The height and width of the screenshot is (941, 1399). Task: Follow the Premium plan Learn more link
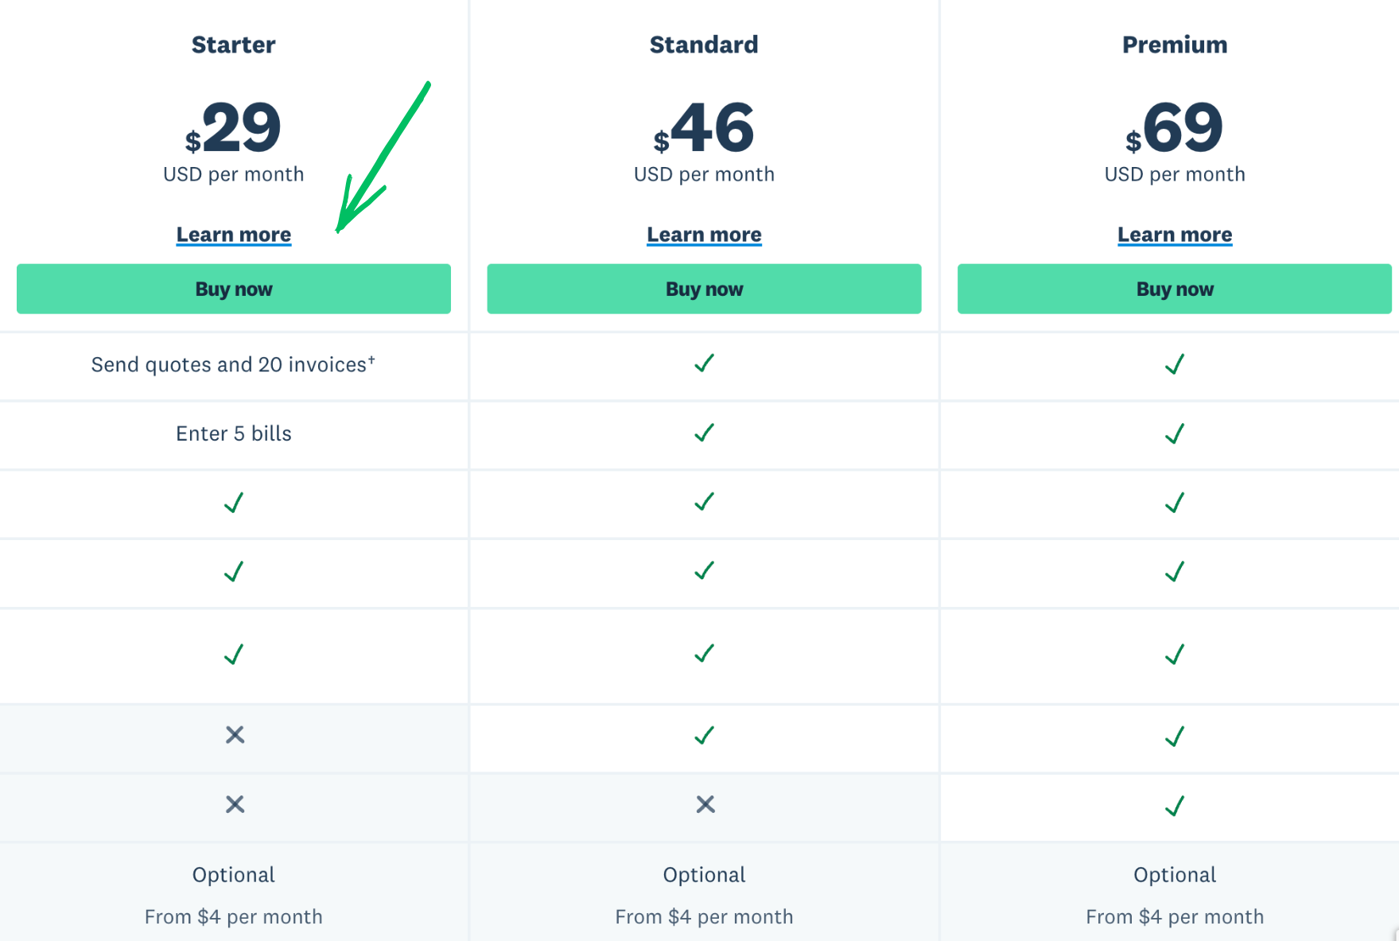click(x=1175, y=235)
